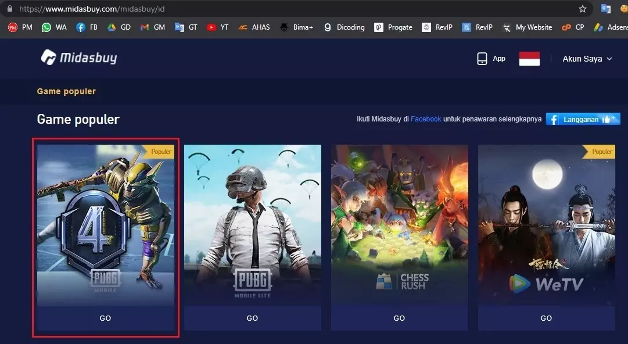Open the YT YouTube bookmark

pyautogui.click(x=217, y=27)
